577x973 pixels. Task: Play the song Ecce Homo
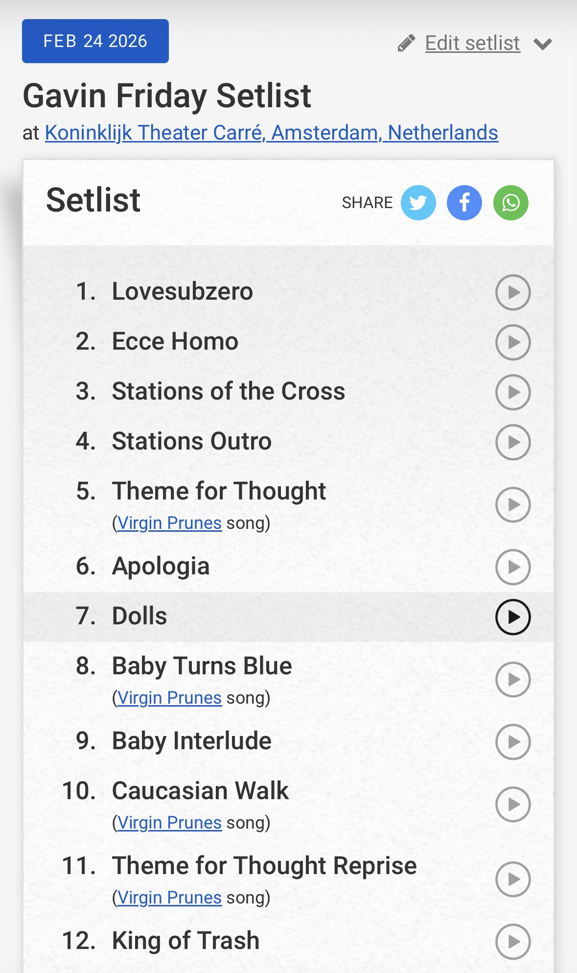tap(513, 342)
